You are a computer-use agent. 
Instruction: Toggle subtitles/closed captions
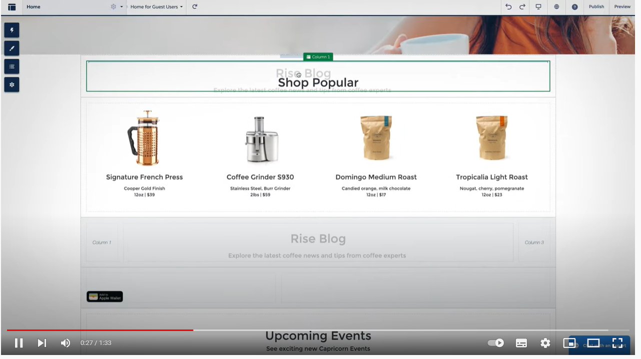pyautogui.click(x=521, y=343)
